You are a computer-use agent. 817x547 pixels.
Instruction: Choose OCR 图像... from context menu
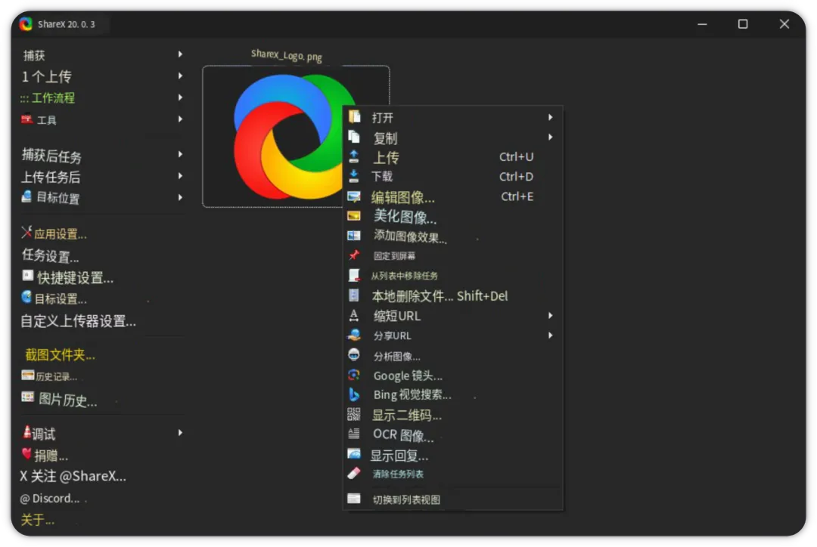[452, 434]
